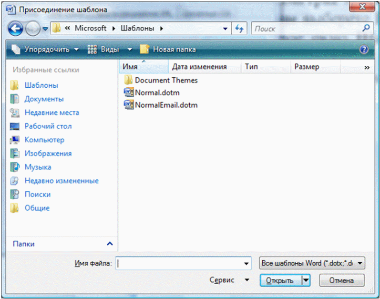380x299 pixels.
Task: Open the Сервис tools menu
Action: tap(229, 280)
